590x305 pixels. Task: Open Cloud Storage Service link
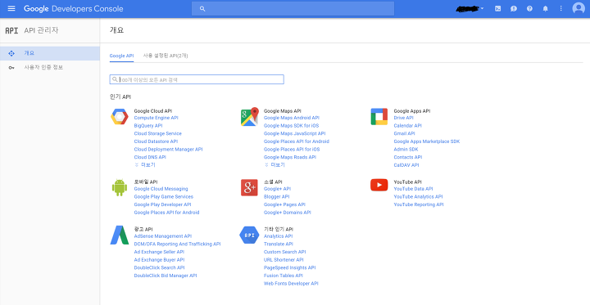pos(157,134)
